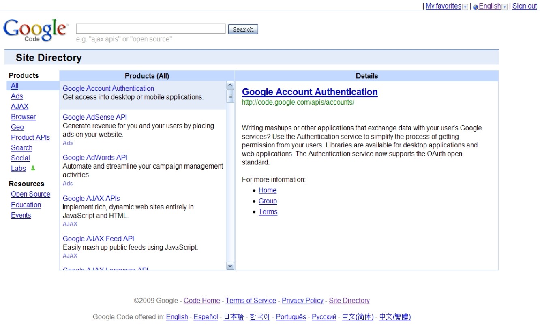Switch language to 中文(简体) in the footer
The height and width of the screenshot is (329, 540).
[x=358, y=317]
